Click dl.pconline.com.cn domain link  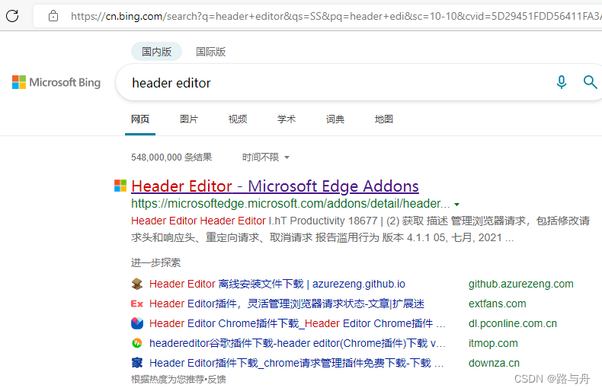tap(513, 323)
